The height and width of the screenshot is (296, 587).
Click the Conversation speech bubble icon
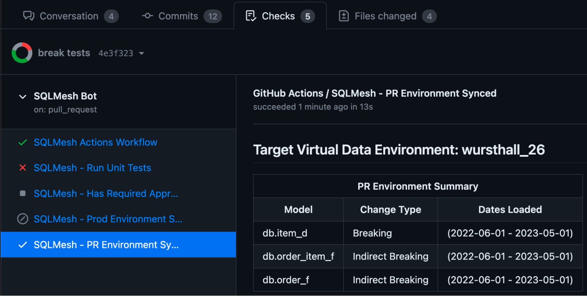(x=29, y=16)
